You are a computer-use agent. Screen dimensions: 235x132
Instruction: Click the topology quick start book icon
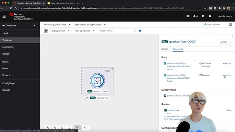(x=46, y=31)
